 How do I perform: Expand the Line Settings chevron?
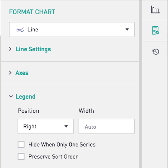coord(10,49)
